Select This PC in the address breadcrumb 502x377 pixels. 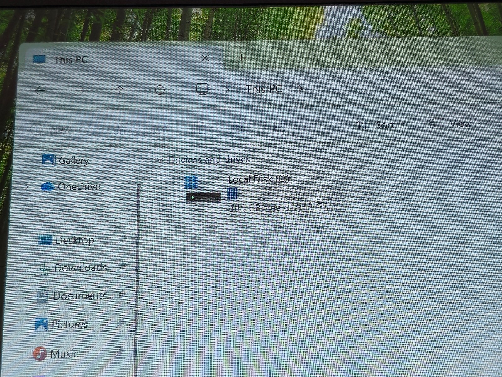point(264,89)
